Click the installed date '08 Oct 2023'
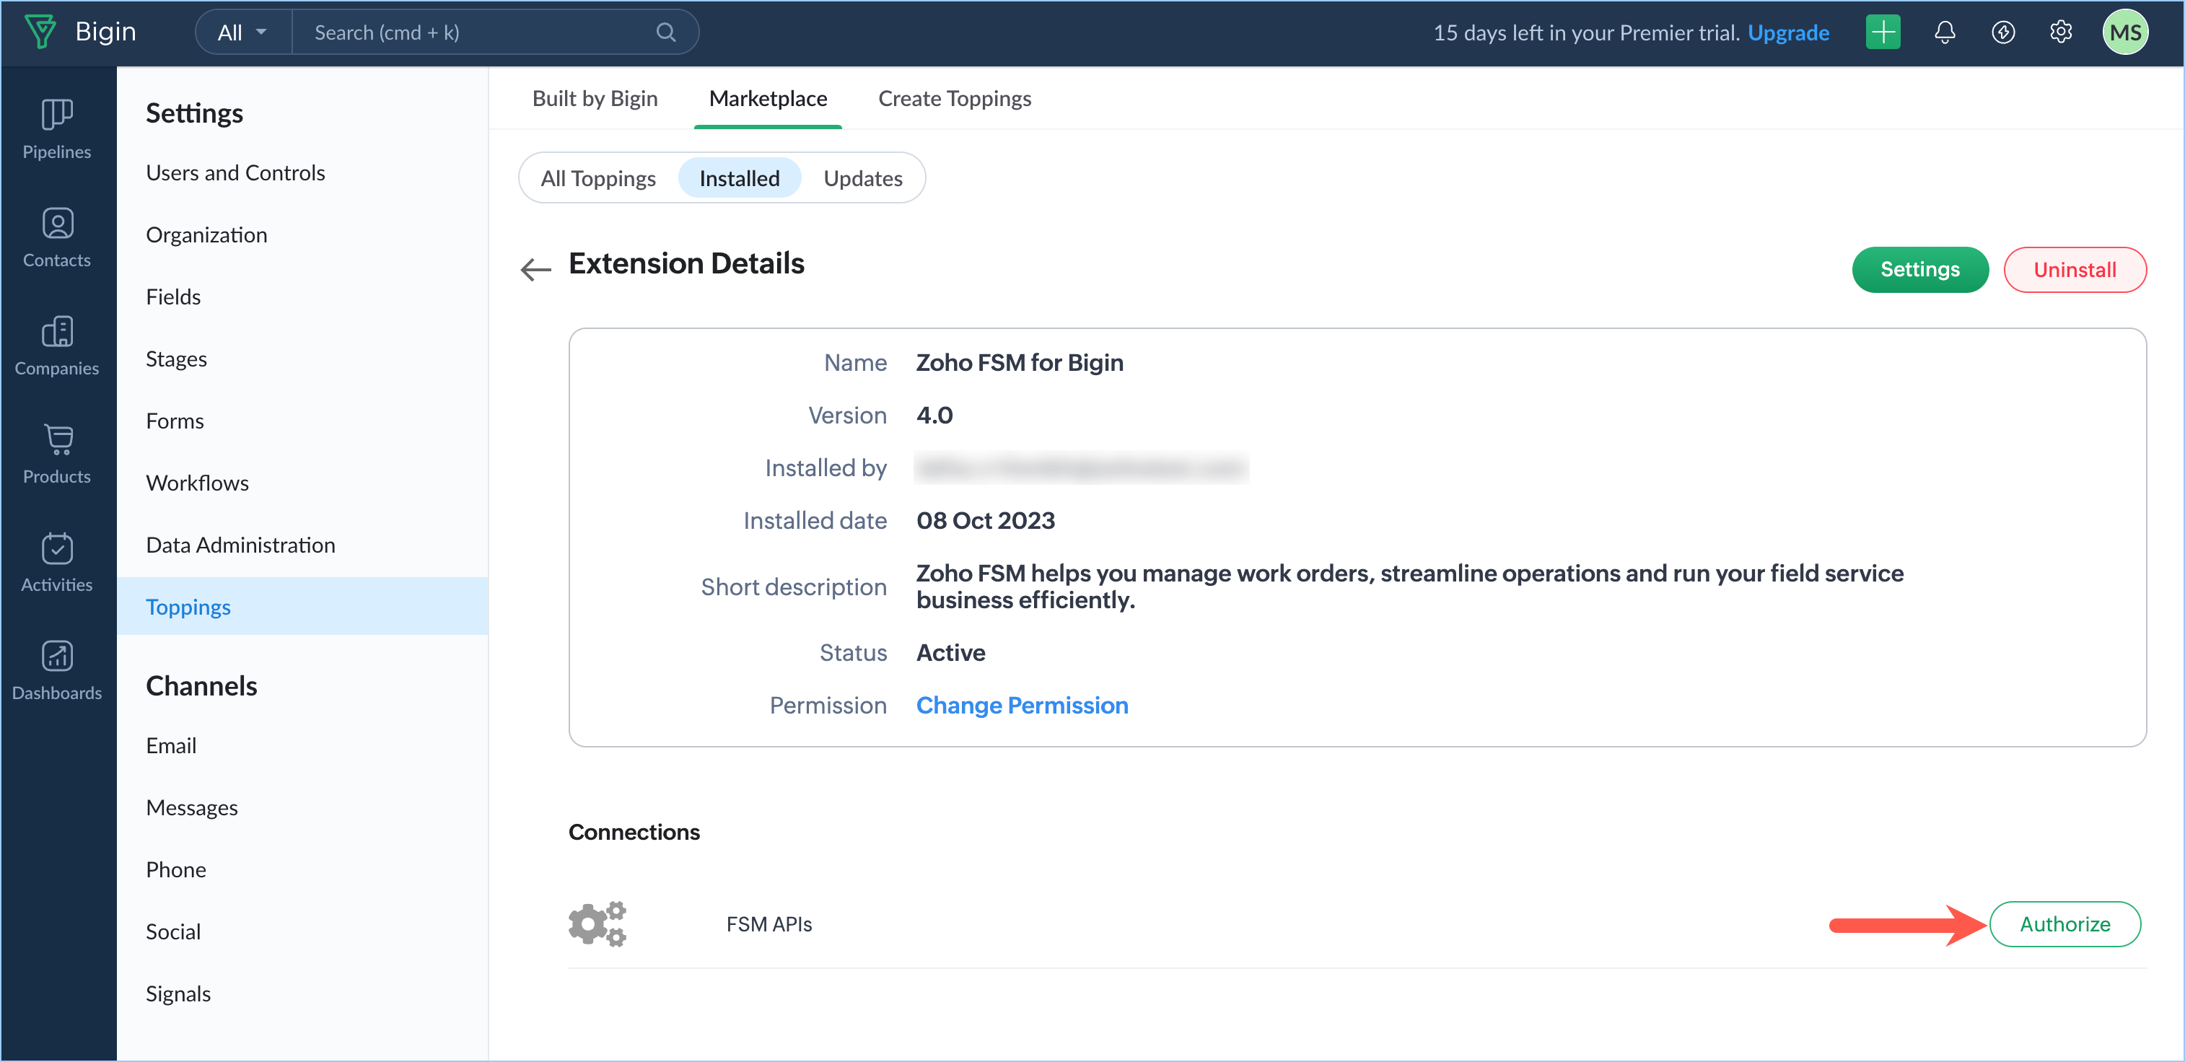The width and height of the screenshot is (2185, 1062). tap(986, 520)
